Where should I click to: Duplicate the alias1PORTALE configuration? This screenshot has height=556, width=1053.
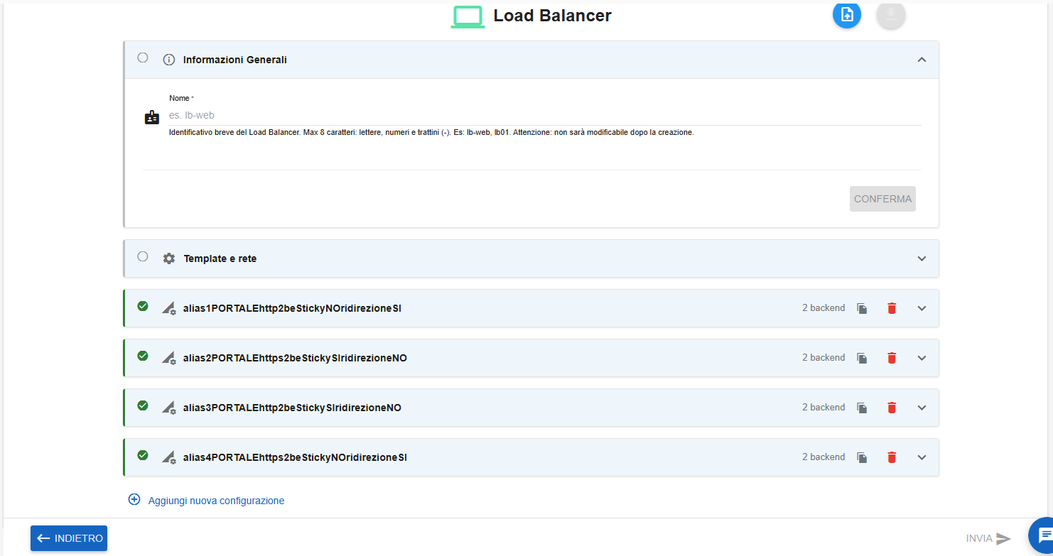862,308
